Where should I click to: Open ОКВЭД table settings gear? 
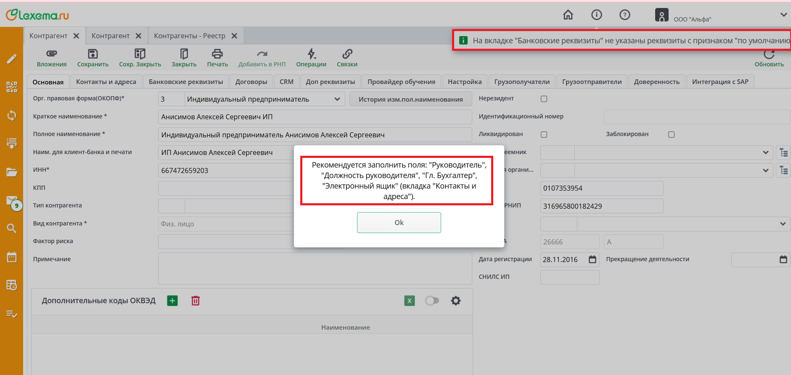click(x=455, y=301)
